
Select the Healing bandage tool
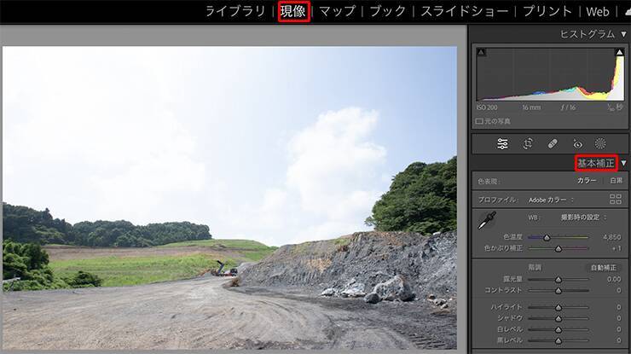coord(553,143)
